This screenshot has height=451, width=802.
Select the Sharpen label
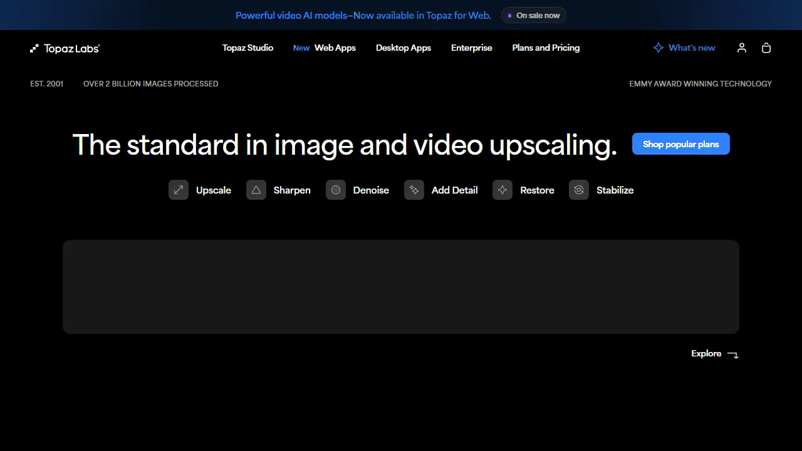[x=292, y=190]
